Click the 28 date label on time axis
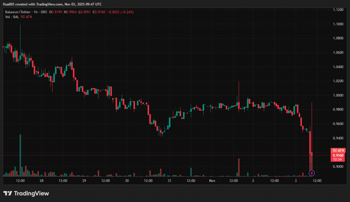Viewport: 350px width, 202px height. pos(41,181)
